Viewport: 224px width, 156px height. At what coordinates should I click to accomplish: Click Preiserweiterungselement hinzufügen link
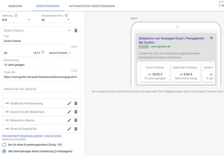[32, 136]
